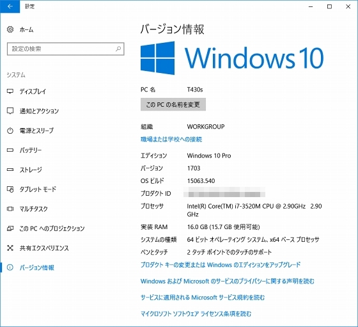Image resolution: width=358 pixels, height=327 pixels.
Task: Click the WORKGROUP organization value
Action: click(206, 127)
